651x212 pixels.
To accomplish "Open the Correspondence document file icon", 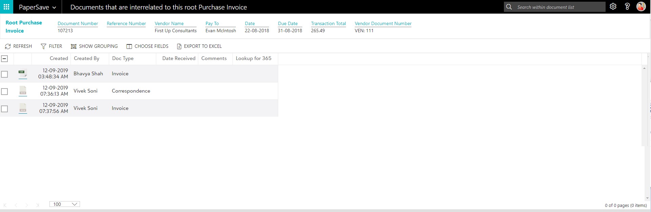I will [x=23, y=91].
